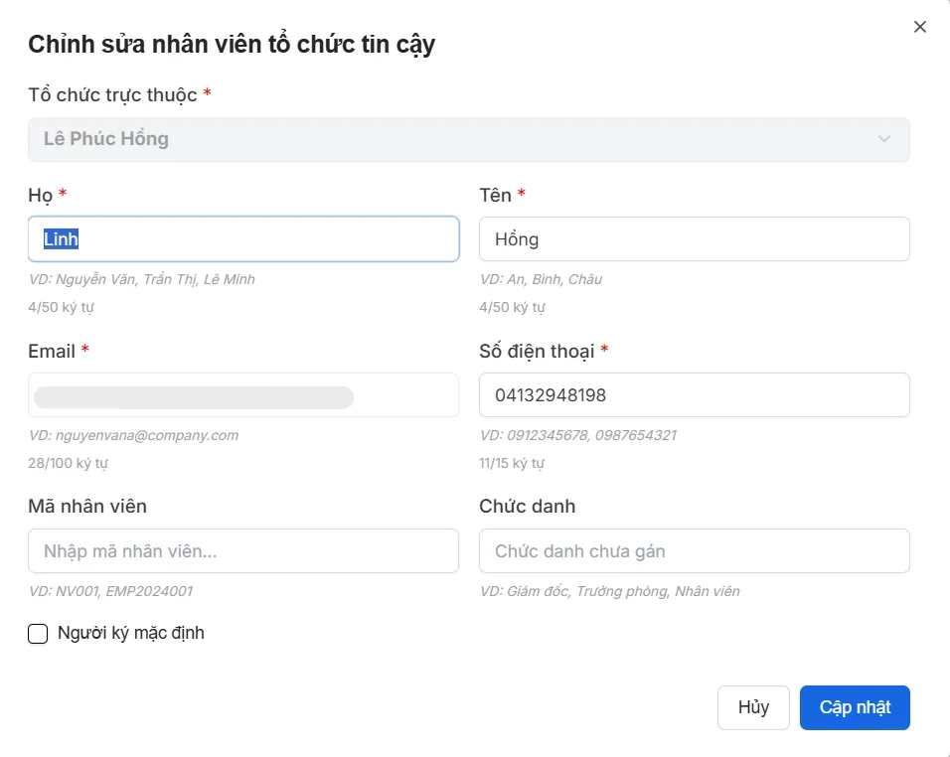The height and width of the screenshot is (757, 950).
Task: Open the Tổ chức trực thuộc dropdown
Action: tap(467, 139)
